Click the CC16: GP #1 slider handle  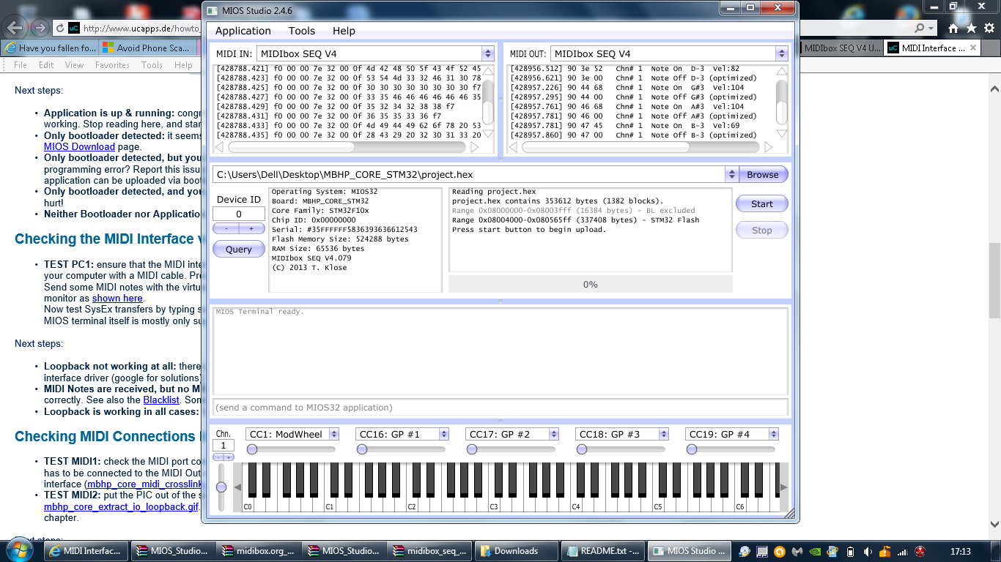[x=362, y=449]
